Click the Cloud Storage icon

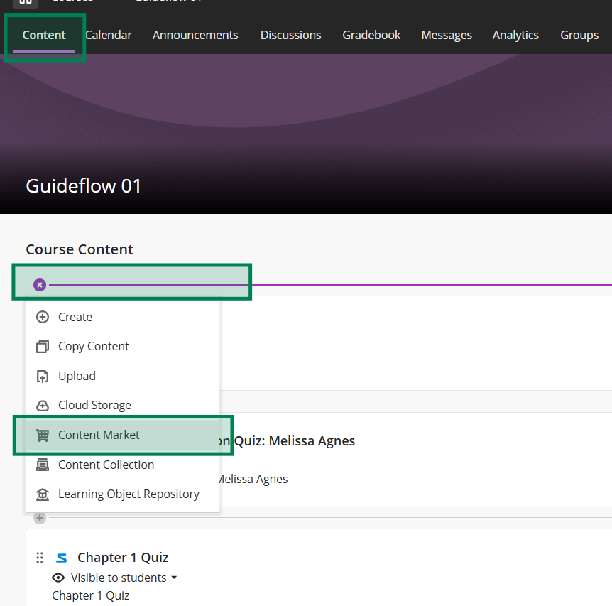[x=43, y=406]
